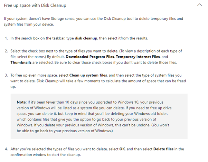208x162 pixels.
Task: Click the bold 'Thumbnails' word
Action: tap(21, 63)
